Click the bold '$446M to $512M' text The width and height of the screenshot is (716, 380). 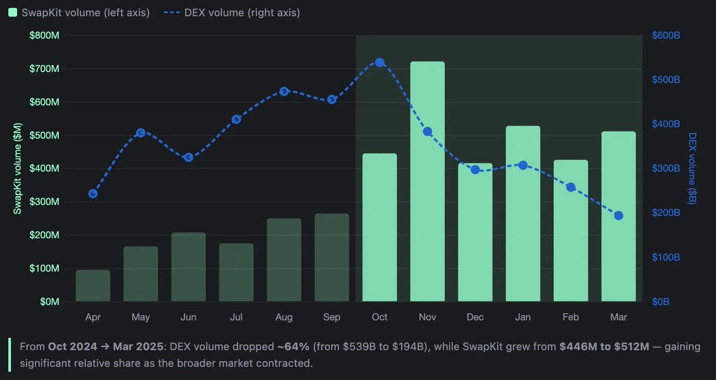coord(604,347)
